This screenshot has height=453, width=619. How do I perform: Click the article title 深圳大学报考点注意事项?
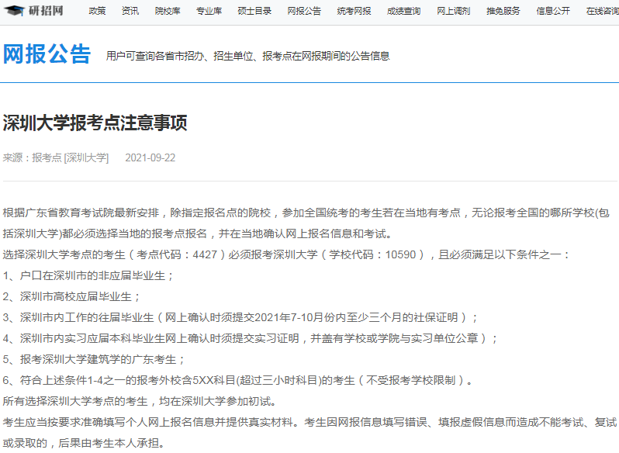click(95, 123)
